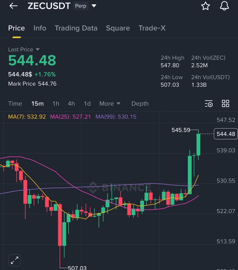The height and width of the screenshot is (270, 238).
Task: Expand chart to fullscreen
Action: pyautogui.click(x=15, y=260)
